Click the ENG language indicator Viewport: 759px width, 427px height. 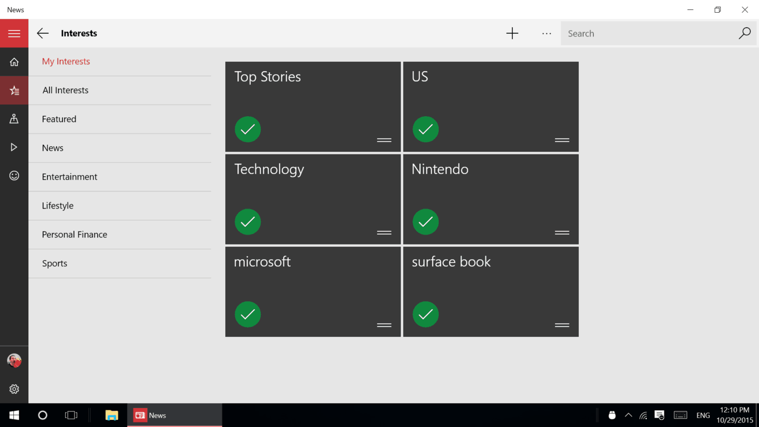[x=703, y=415]
